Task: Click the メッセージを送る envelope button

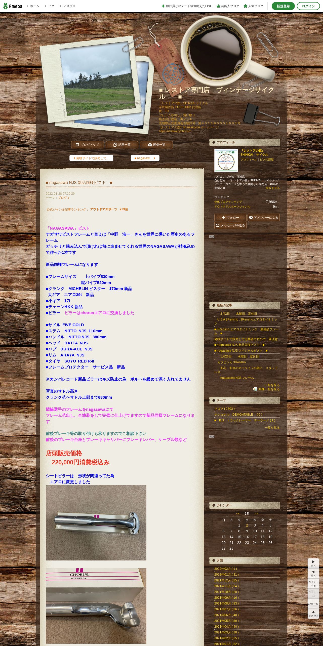Action: click(230, 225)
